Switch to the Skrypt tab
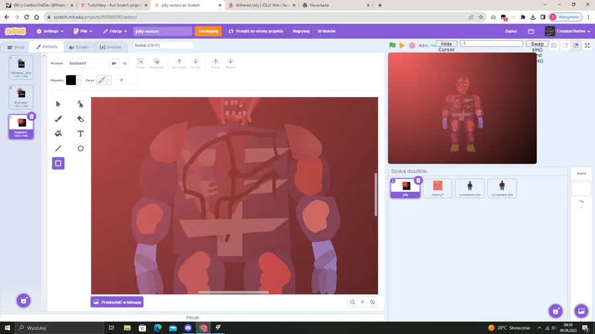Image resolution: width=595 pixels, height=334 pixels. [16, 48]
